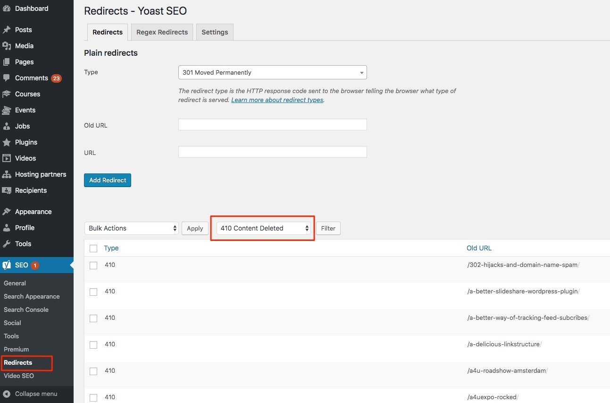Check the box for /302-hijacks-and-domain-name-spam/ row
Image resolution: width=610 pixels, height=403 pixels.
tap(93, 266)
